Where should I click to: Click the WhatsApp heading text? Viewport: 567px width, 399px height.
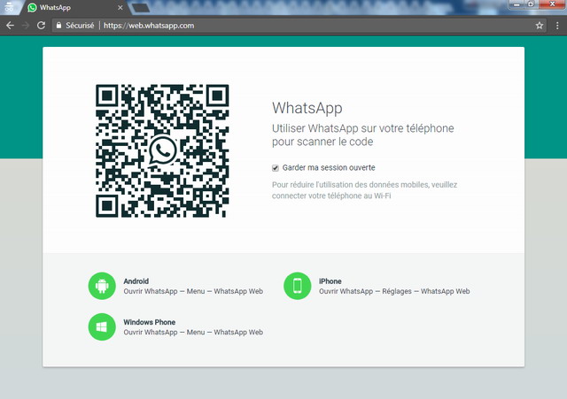(x=307, y=108)
